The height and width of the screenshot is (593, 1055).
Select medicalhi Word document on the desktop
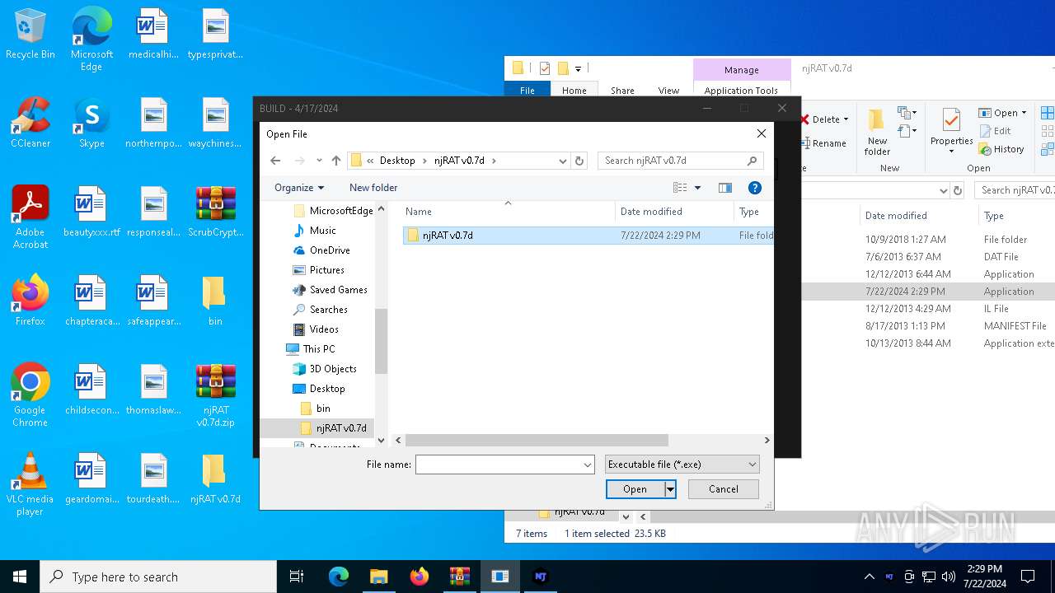coord(153,35)
